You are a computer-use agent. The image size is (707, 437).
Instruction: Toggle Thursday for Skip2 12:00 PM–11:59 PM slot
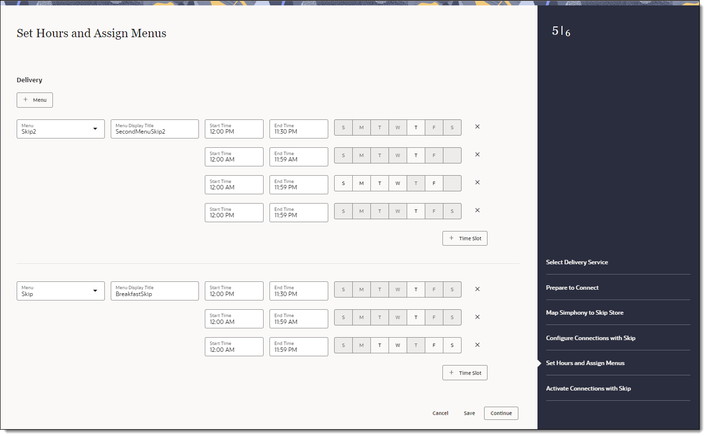(416, 211)
